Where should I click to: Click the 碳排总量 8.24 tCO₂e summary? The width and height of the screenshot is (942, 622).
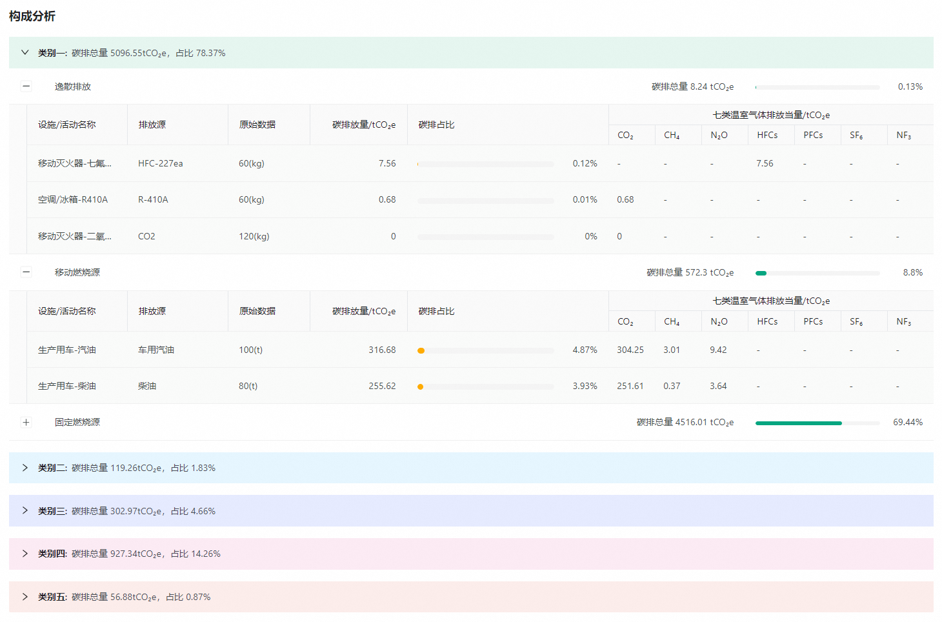[x=692, y=86]
